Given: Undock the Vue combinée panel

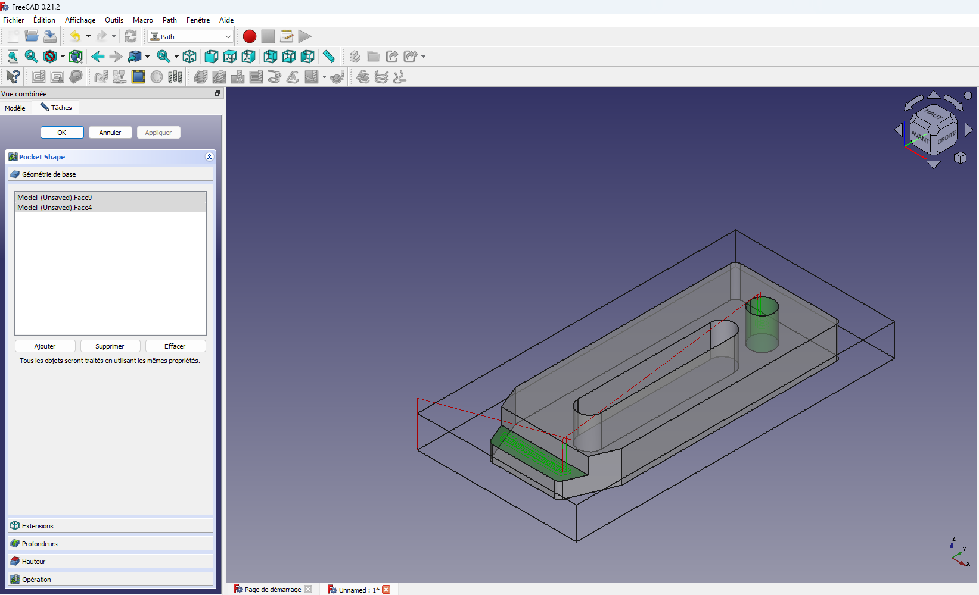Looking at the screenshot, I should pos(217,93).
